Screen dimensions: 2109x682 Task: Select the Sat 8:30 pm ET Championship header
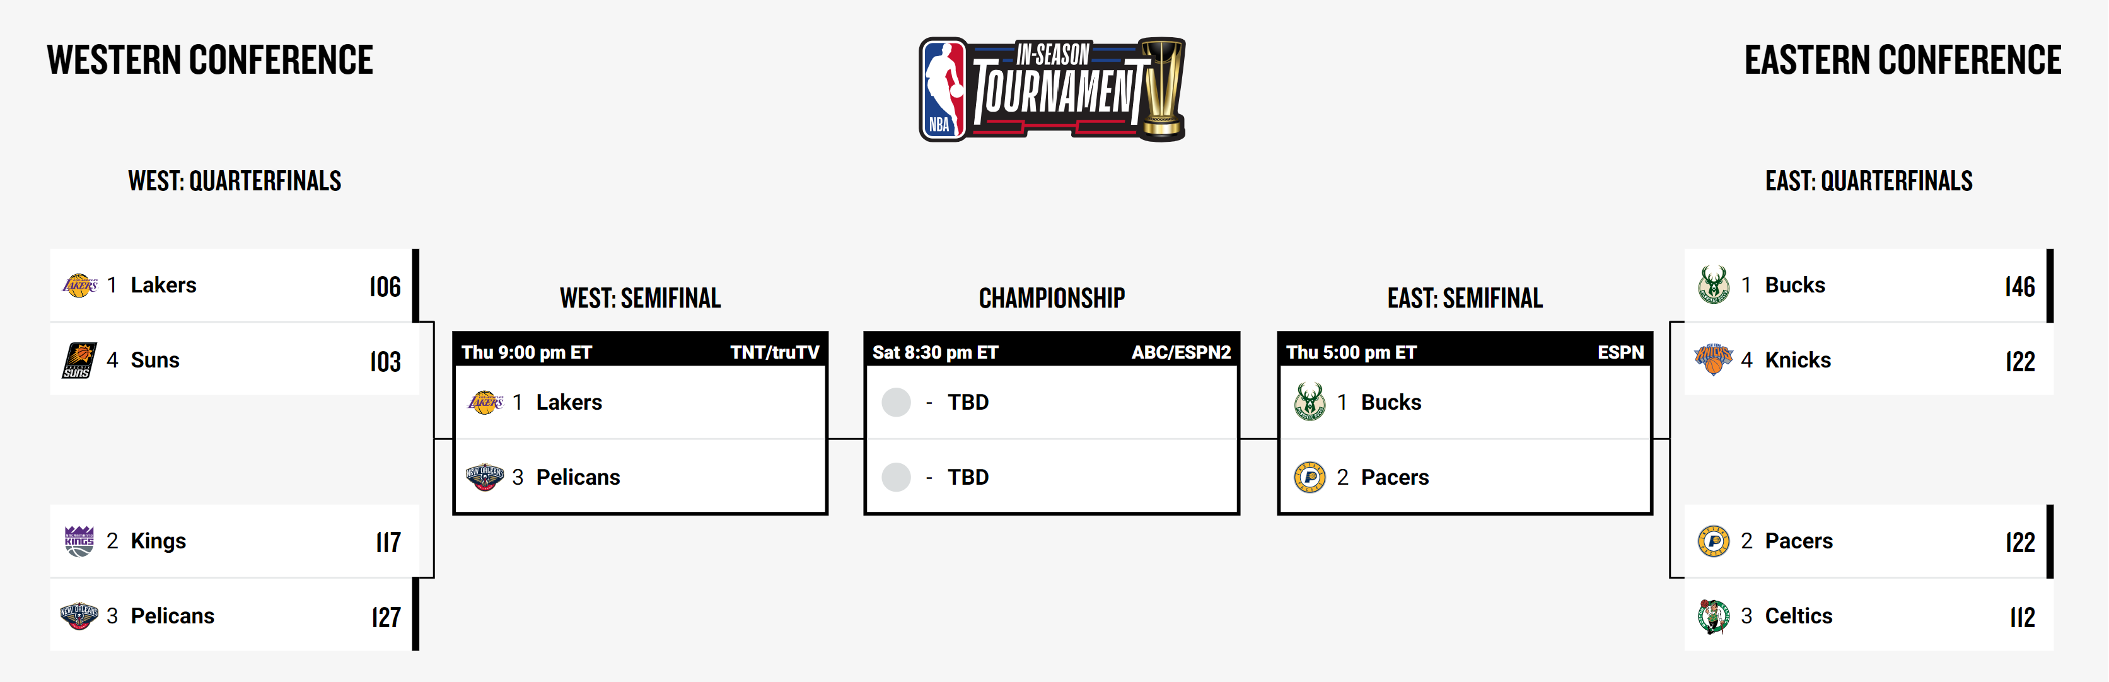coord(1052,352)
